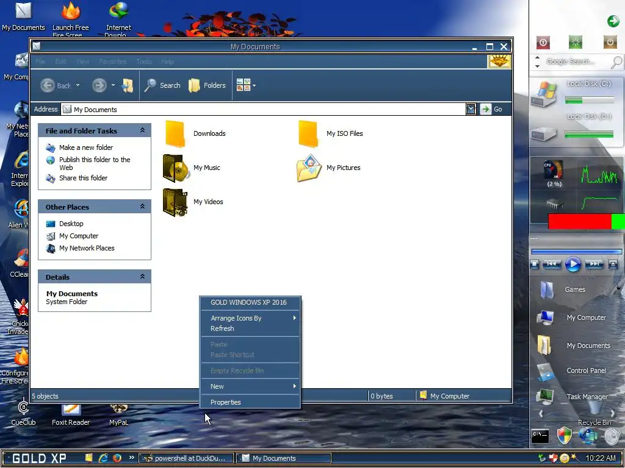
Task: Click the eject button in sidebar player
Action: [613, 264]
